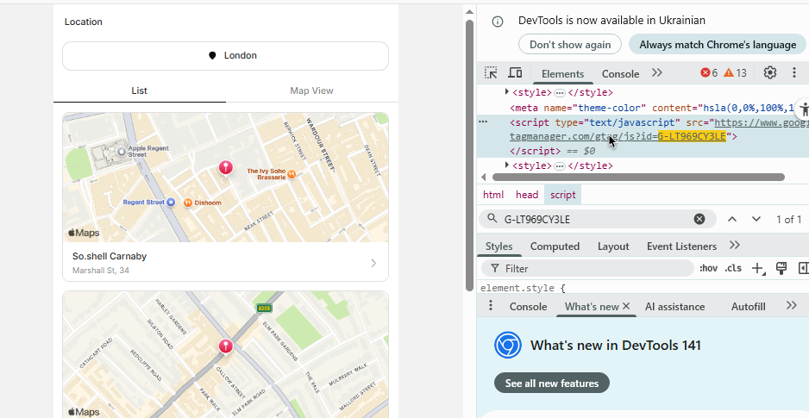Click the orange warnings count badge
The image size is (809, 418).
coord(736,73)
